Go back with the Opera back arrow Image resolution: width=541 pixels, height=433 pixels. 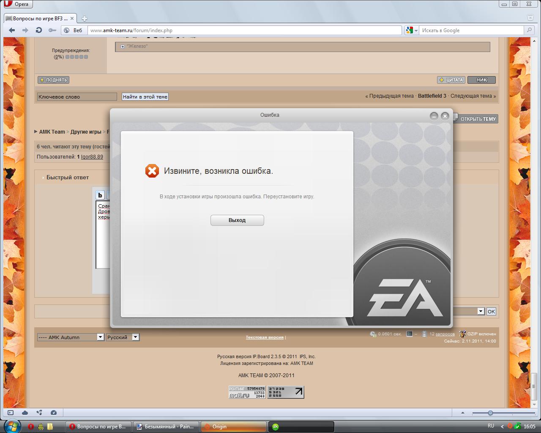[x=12, y=30]
